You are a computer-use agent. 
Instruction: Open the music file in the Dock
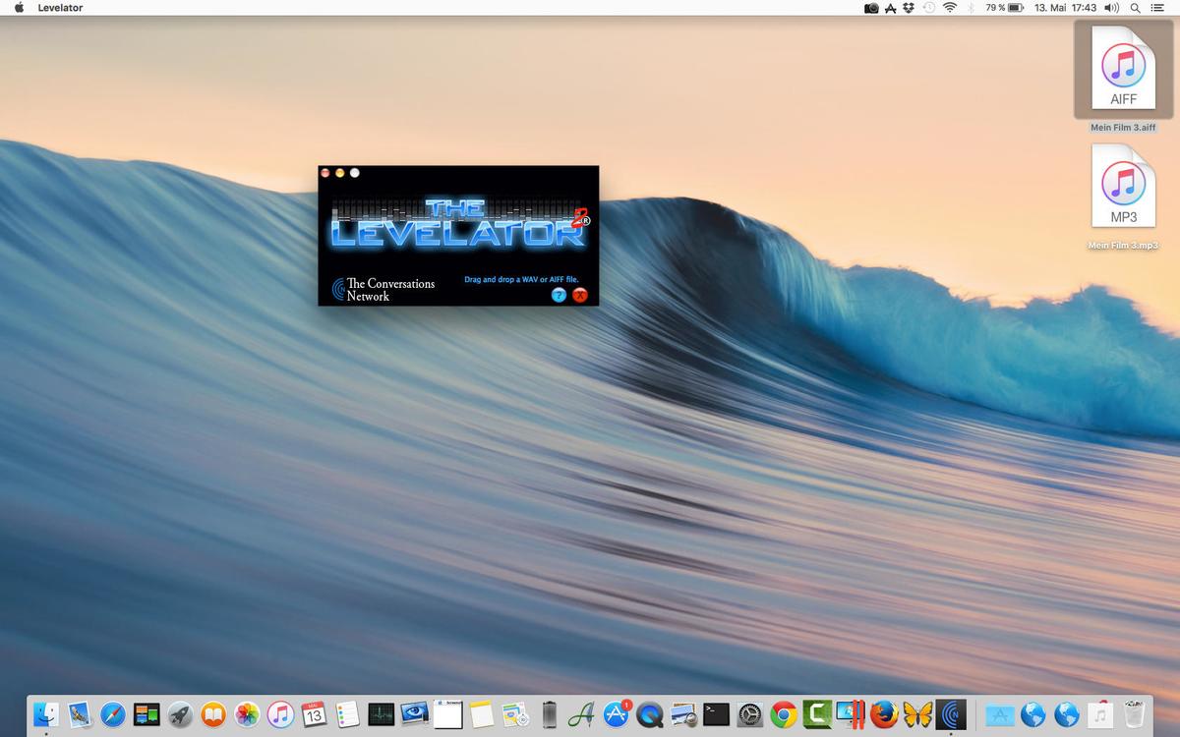1100,714
